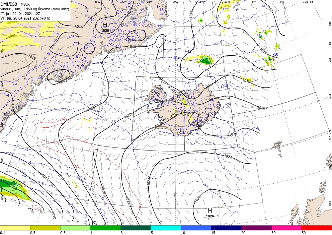The width and height of the screenshot is (332, 235).
Task: Click the H symbol above 1026 in the south
Action: click(x=210, y=210)
